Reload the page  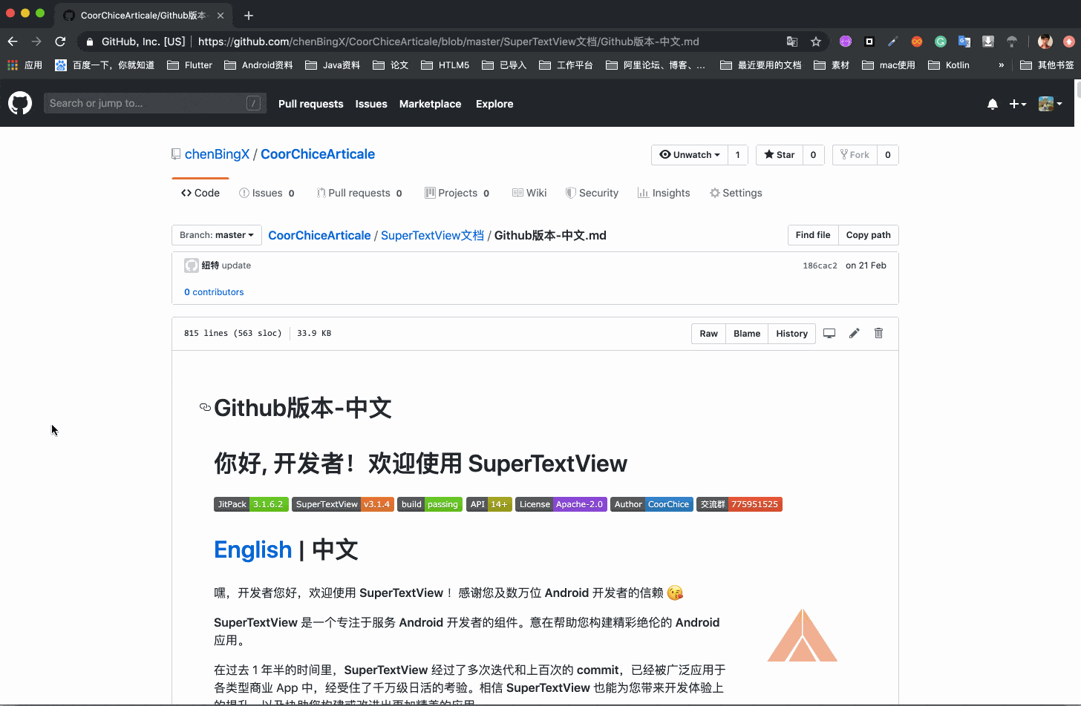60,42
